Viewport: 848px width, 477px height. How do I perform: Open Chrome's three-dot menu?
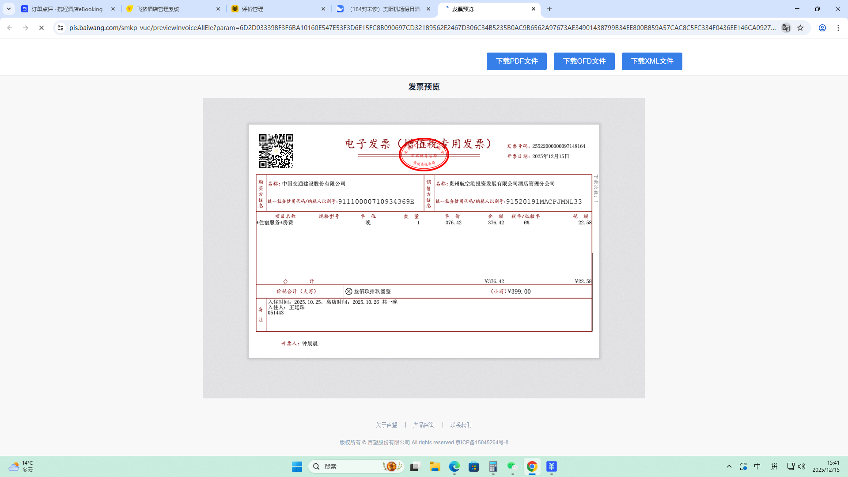click(x=838, y=28)
